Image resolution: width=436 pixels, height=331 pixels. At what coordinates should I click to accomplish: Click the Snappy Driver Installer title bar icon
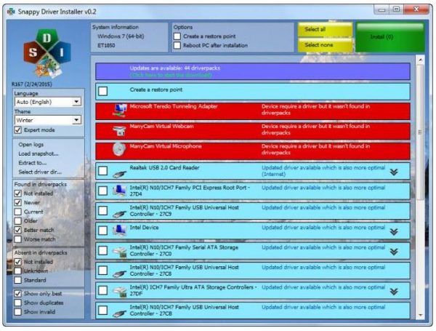[x=11, y=12]
